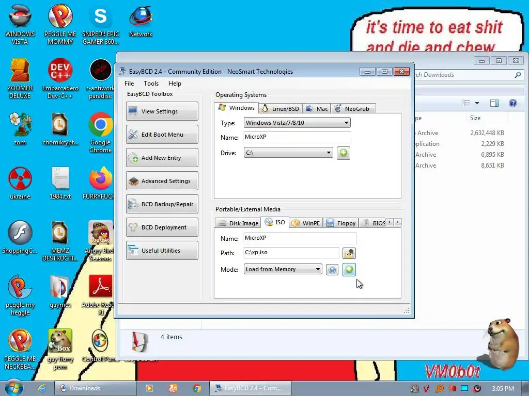Select the Floppy media tab

pos(341,223)
